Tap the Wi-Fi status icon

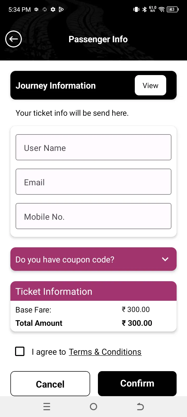click(162, 9)
